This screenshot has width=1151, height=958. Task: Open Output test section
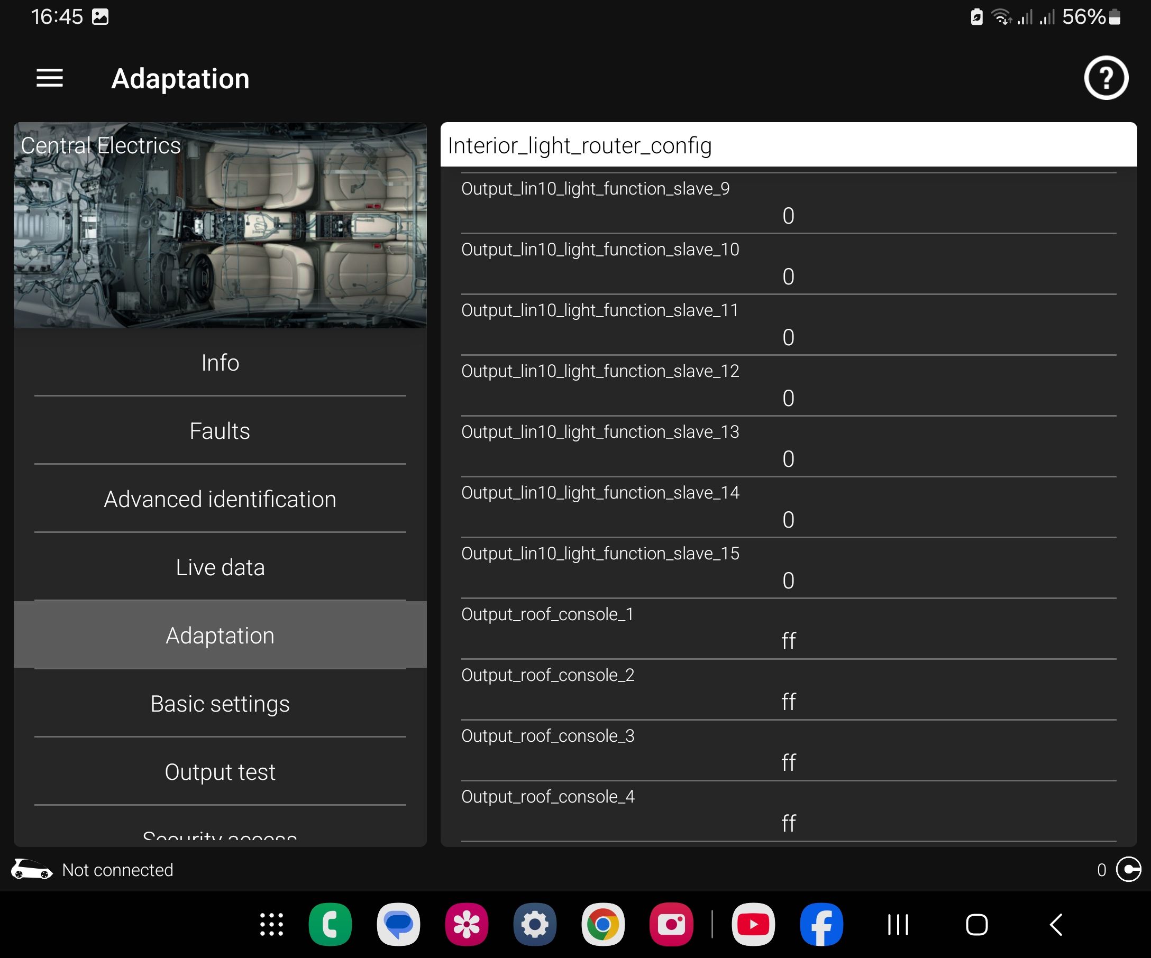pos(220,772)
